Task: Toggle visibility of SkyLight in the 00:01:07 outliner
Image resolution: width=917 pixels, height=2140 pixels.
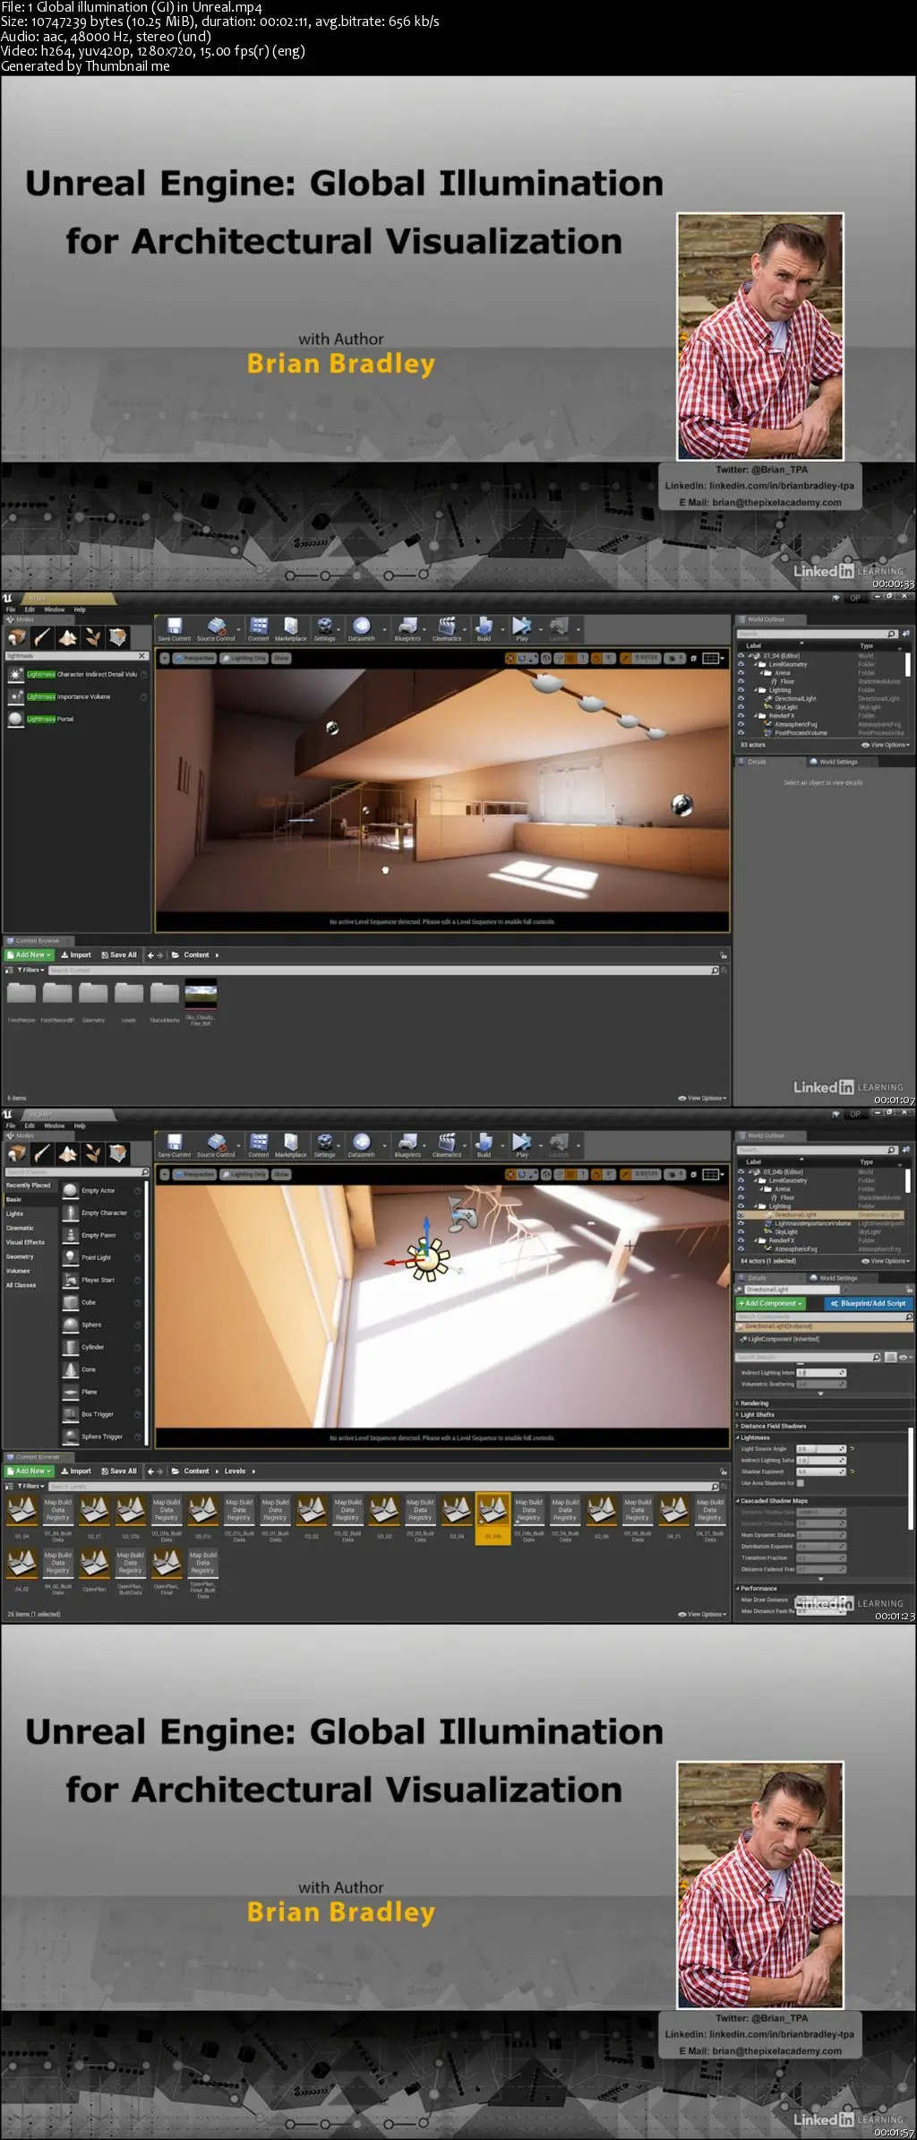Action: click(x=741, y=707)
